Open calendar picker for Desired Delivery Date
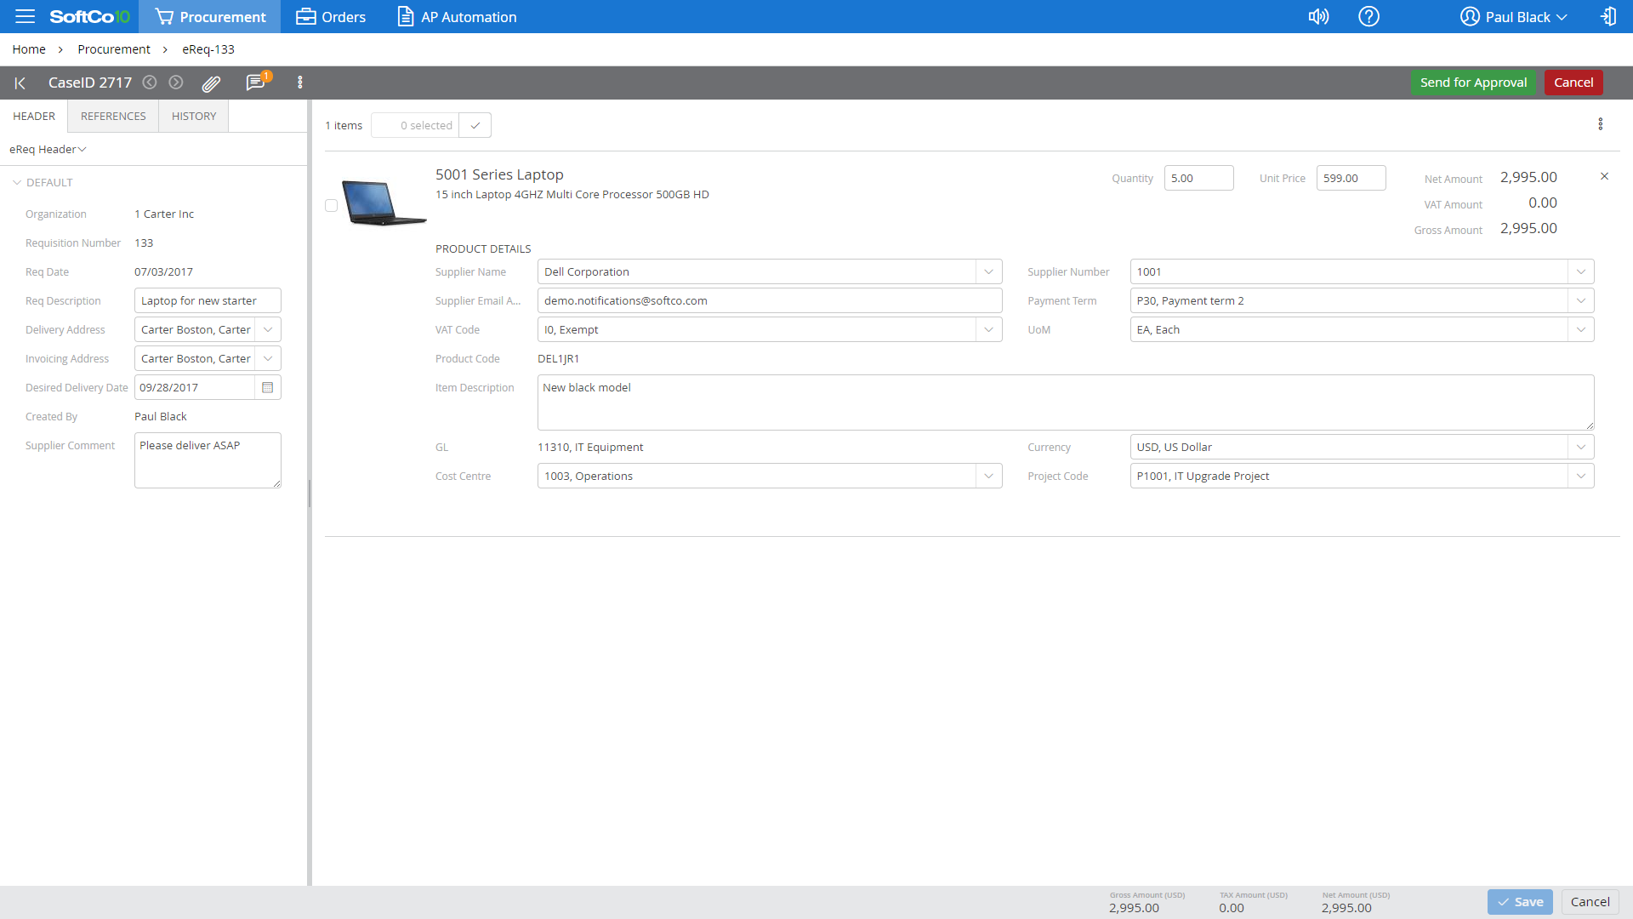Screen dimensions: 1633x919 click(x=268, y=388)
